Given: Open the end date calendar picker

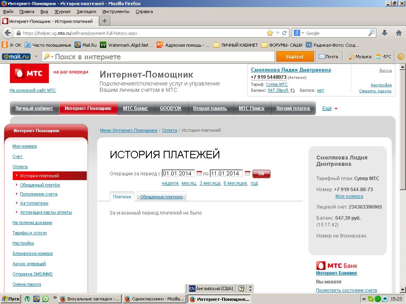Looking at the screenshot, I should pos(247,173).
